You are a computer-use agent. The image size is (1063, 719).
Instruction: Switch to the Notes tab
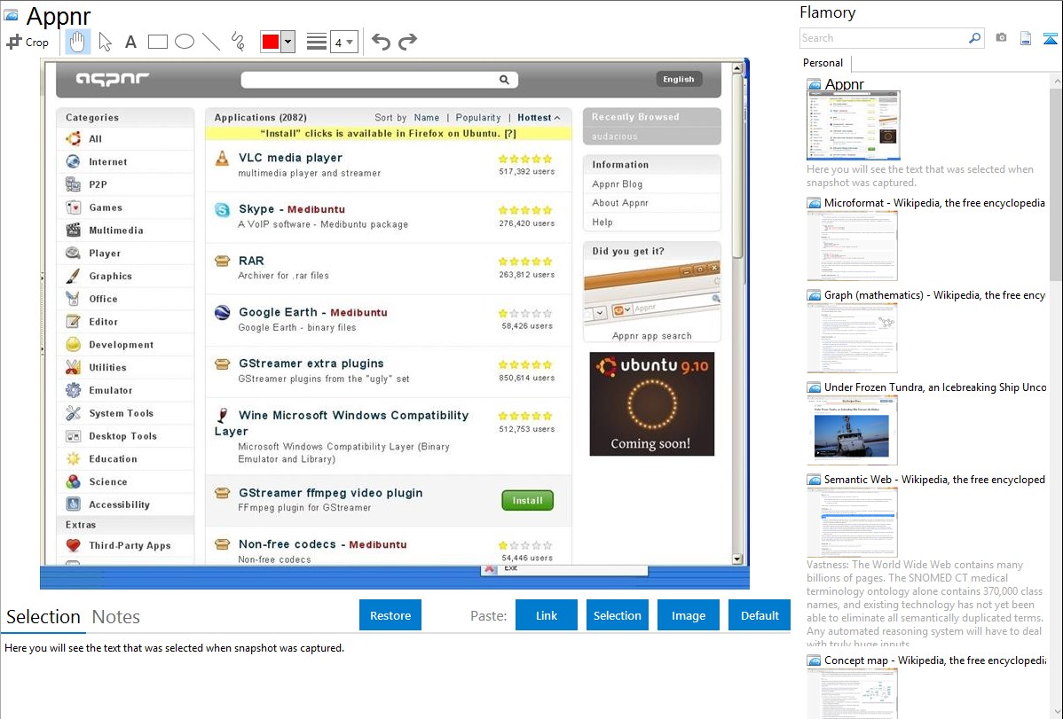pos(116,617)
